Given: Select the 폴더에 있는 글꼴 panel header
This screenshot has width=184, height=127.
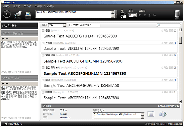Looking at the screenshot, I should pos(19,33).
